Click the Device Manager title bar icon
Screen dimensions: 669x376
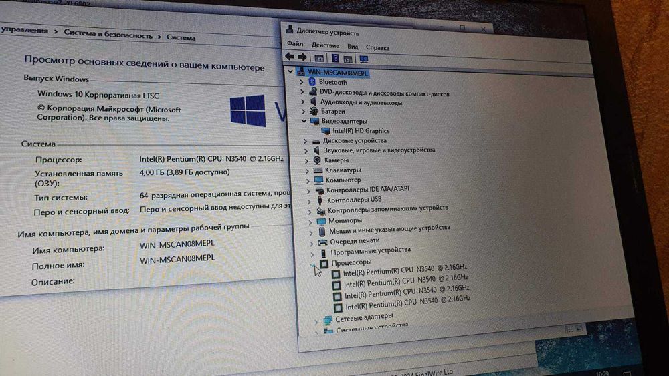[290, 29]
